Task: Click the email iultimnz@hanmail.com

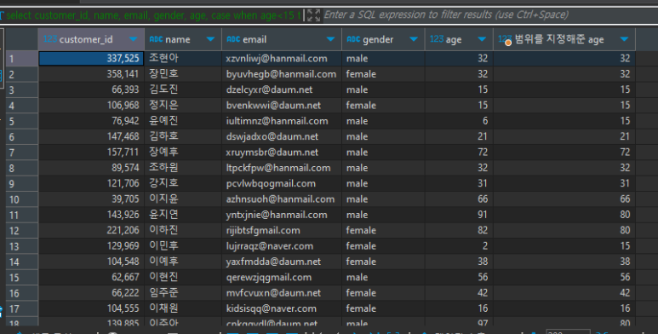Action: pyautogui.click(x=277, y=121)
